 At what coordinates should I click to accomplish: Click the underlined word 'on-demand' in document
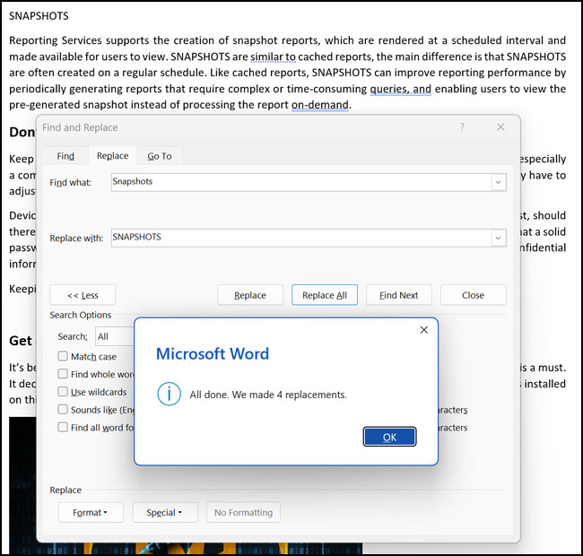(320, 105)
